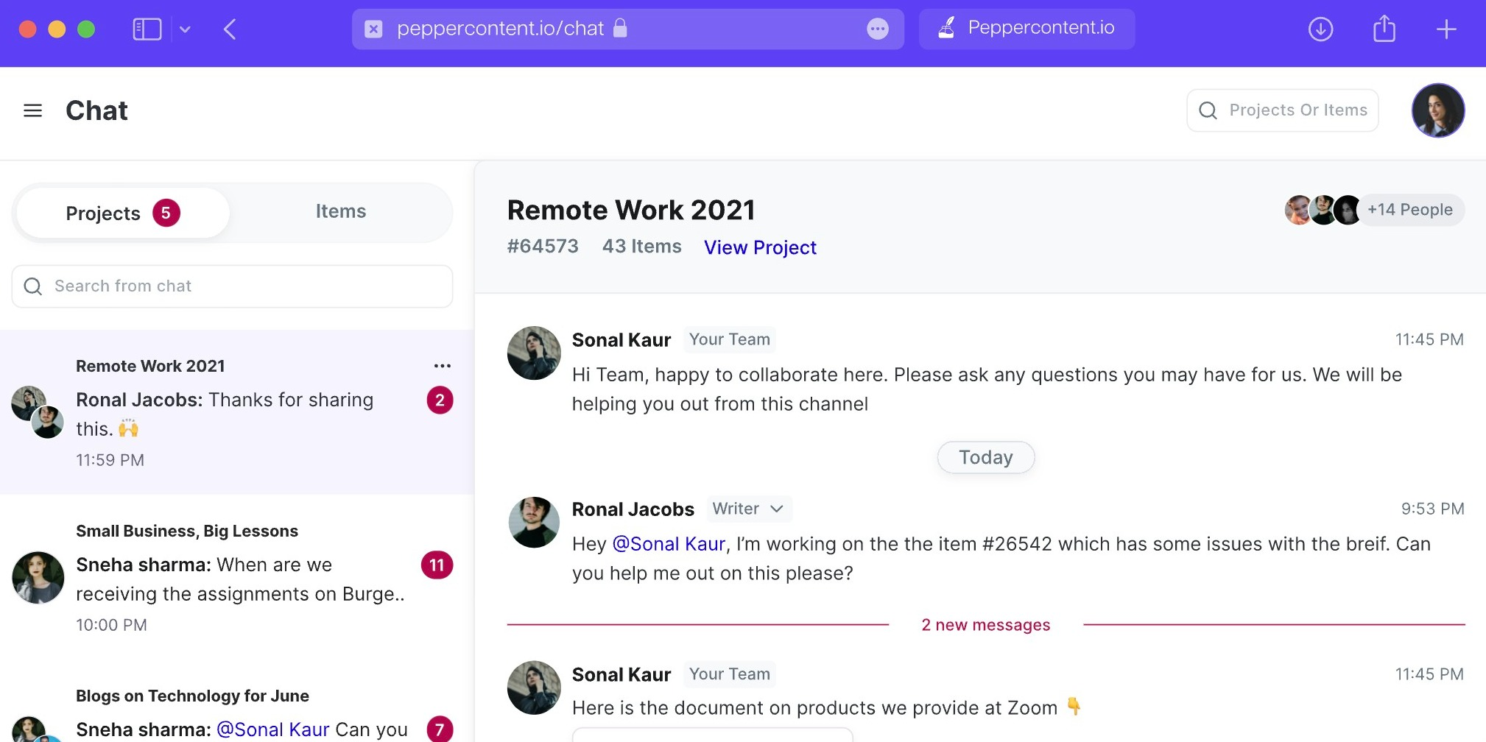
Task: Open the Writer role dropdown
Action: (749, 509)
